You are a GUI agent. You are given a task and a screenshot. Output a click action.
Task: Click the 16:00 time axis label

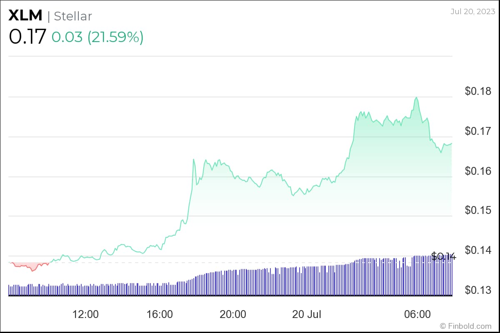pos(160,314)
